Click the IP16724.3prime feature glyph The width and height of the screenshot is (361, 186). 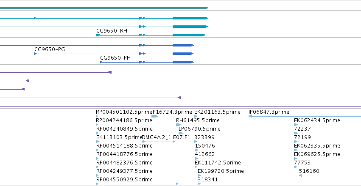pos(154,116)
